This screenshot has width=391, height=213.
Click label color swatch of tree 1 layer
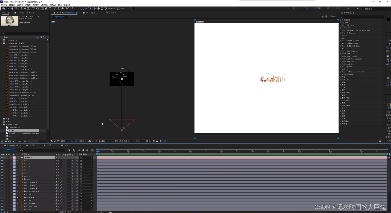click(14, 161)
